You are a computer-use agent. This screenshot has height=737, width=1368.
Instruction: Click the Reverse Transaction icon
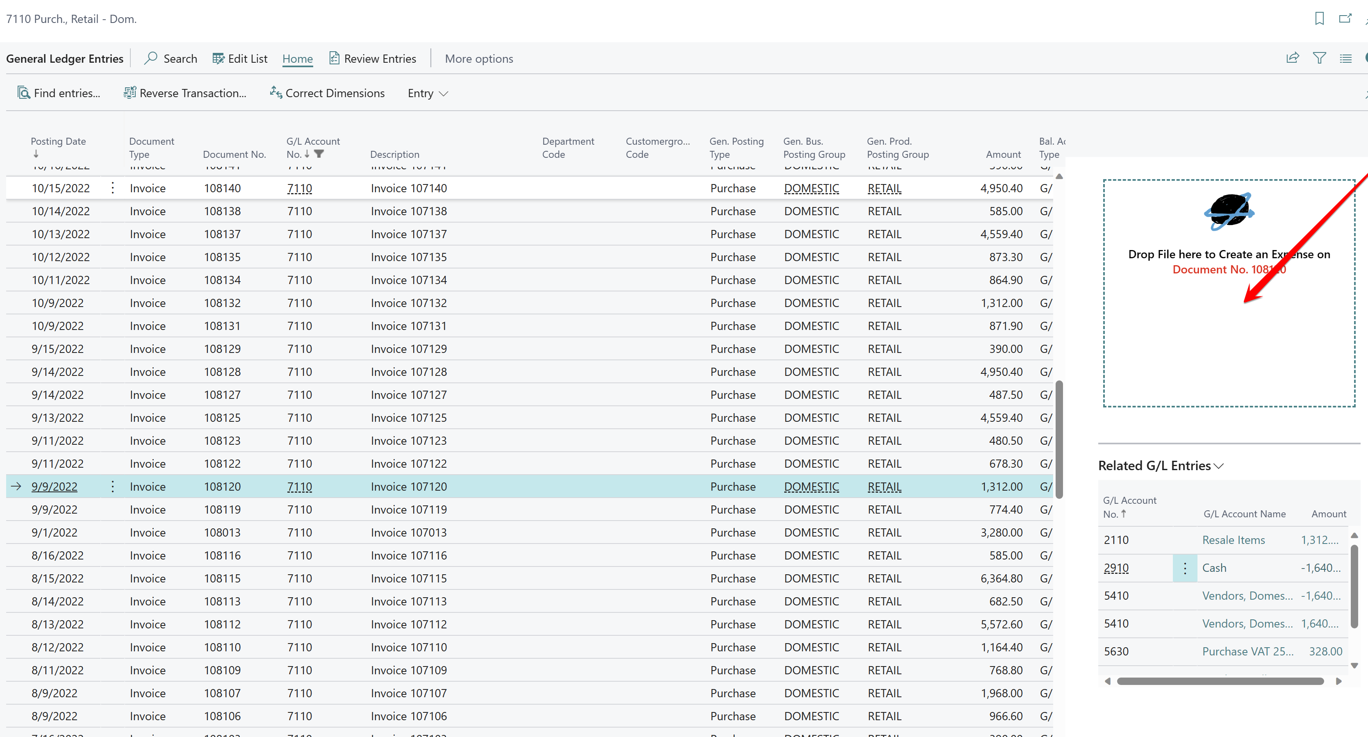pyautogui.click(x=130, y=93)
